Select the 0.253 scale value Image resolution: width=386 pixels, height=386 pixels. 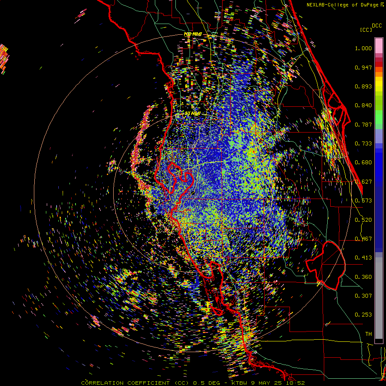(x=363, y=315)
